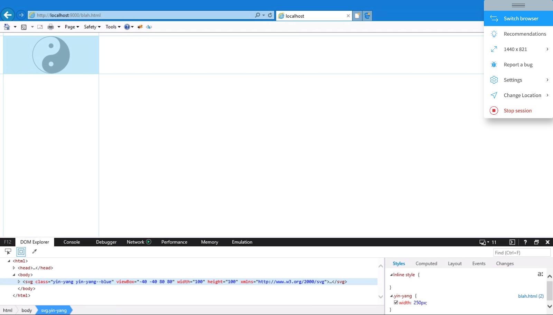The image size is (553, 315).
Task: Toggle the a: pseudo-state panel button
Action: [x=540, y=274]
